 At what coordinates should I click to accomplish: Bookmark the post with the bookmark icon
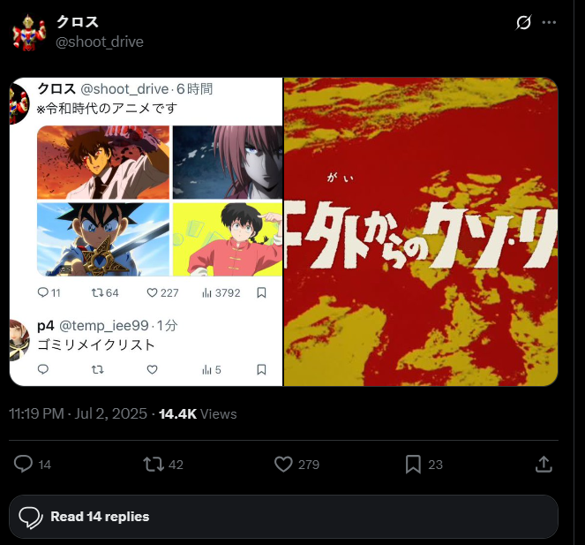click(413, 465)
